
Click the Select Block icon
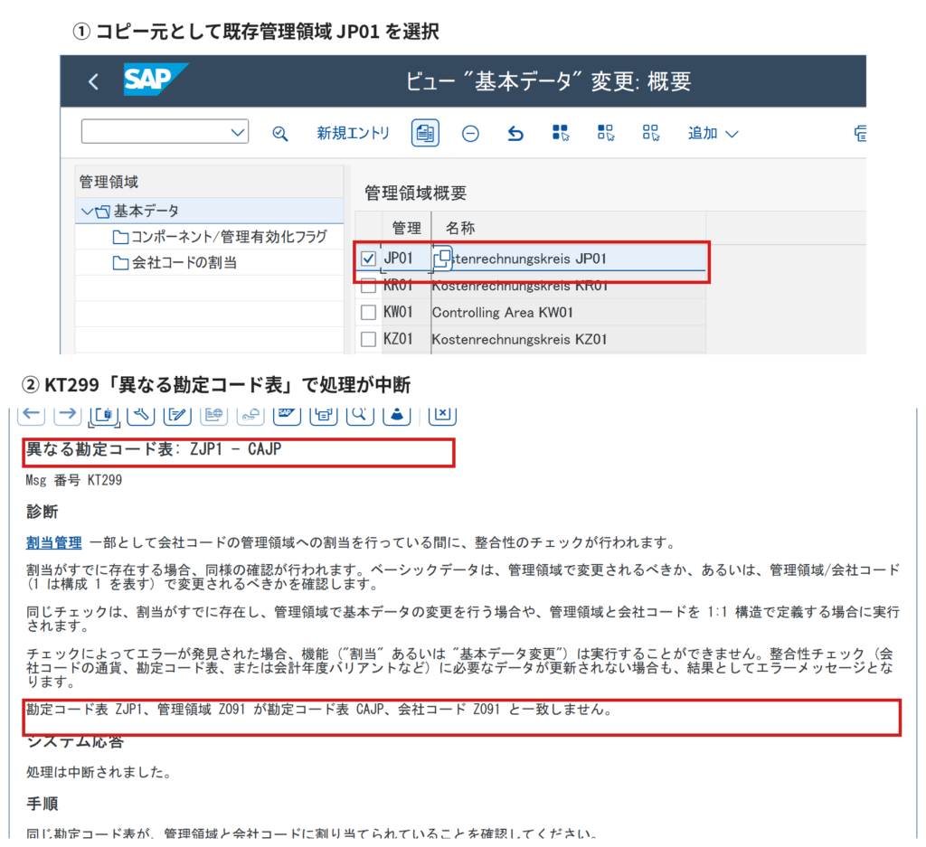click(x=605, y=133)
